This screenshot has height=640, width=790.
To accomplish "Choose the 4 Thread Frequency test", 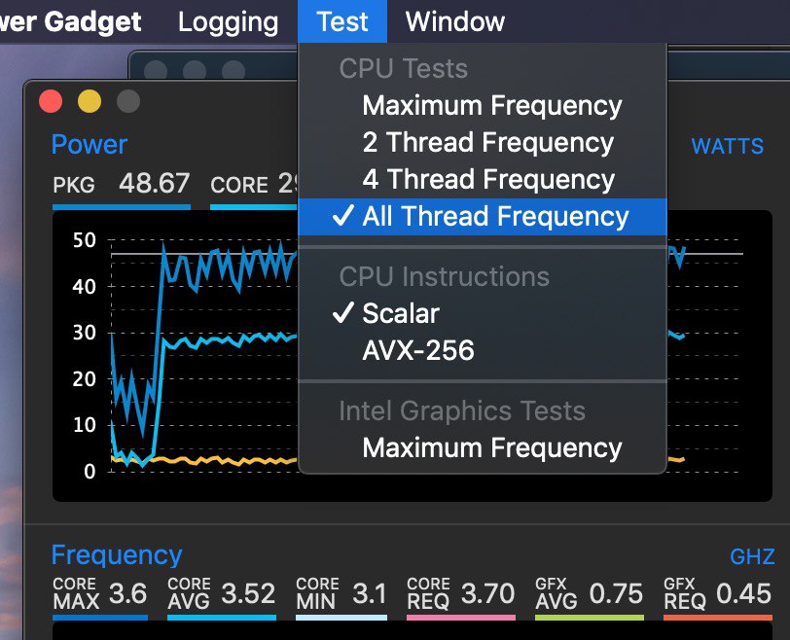I will 483,179.
